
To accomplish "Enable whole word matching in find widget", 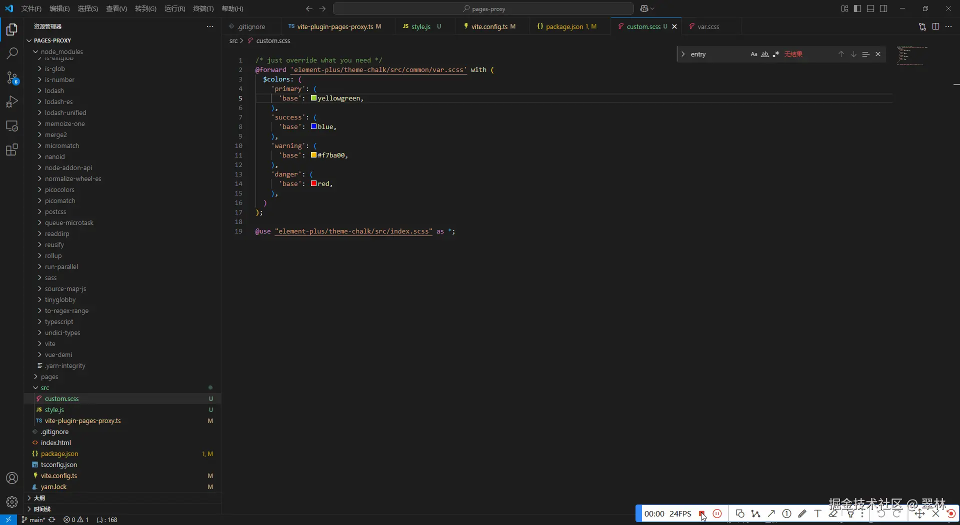I will tap(765, 54).
